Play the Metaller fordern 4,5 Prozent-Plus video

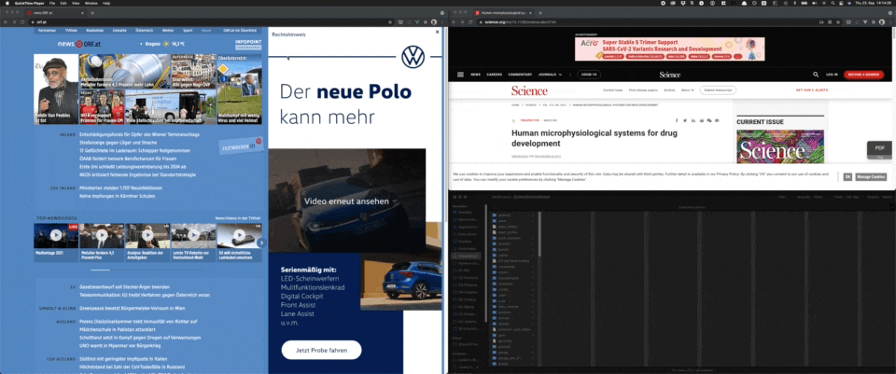click(102, 235)
